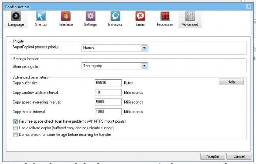Image resolution: width=256 pixels, height=164 pixels.
Task: Click the Help button
Action: click(x=231, y=82)
